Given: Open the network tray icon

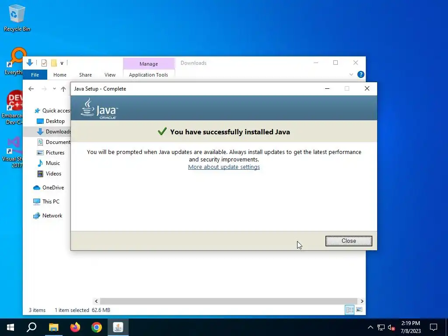Looking at the screenshot, I should pyautogui.click(x=381, y=327).
